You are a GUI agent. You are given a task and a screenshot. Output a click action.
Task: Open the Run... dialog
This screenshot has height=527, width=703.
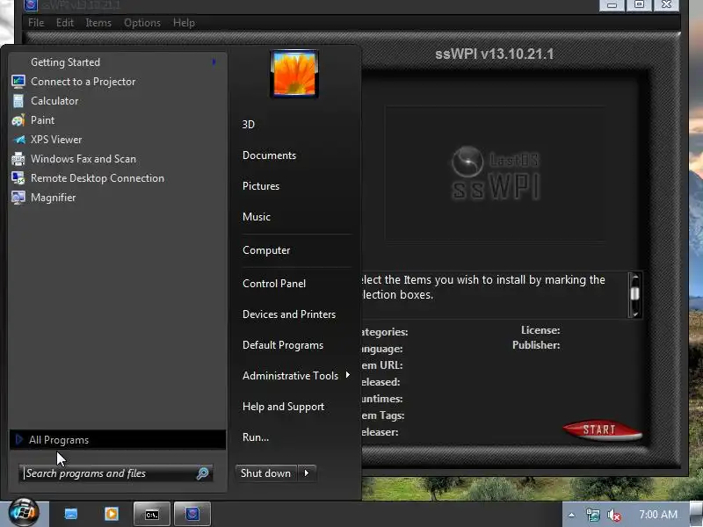[256, 437]
